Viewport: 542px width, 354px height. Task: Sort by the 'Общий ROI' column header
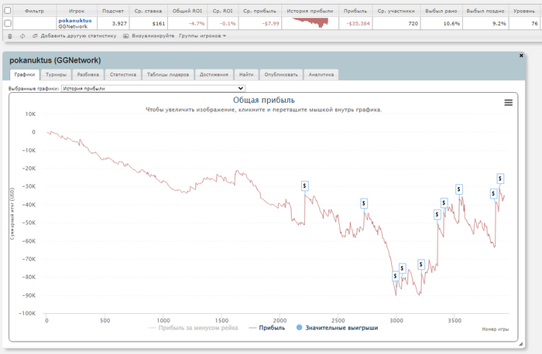(187, 11)
